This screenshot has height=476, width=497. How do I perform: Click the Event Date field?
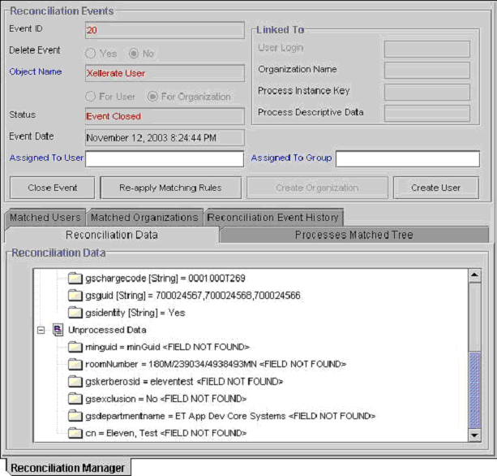(165, 138)
